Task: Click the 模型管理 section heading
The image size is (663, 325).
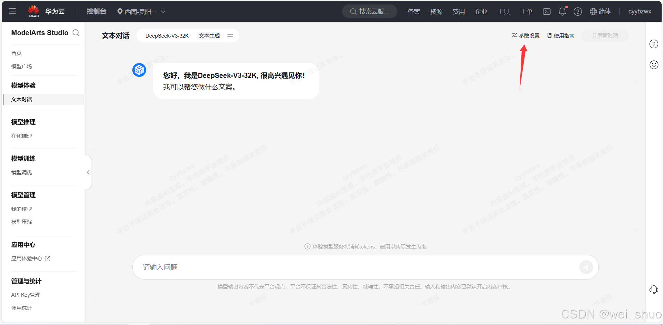Action: point(23,195)
